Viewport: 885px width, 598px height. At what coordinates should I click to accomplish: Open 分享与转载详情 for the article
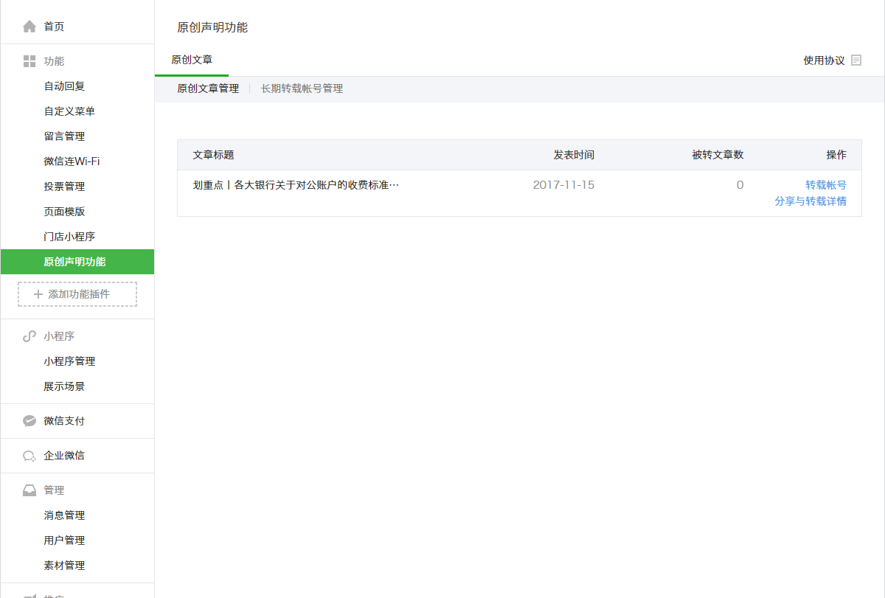coord(811,201)
